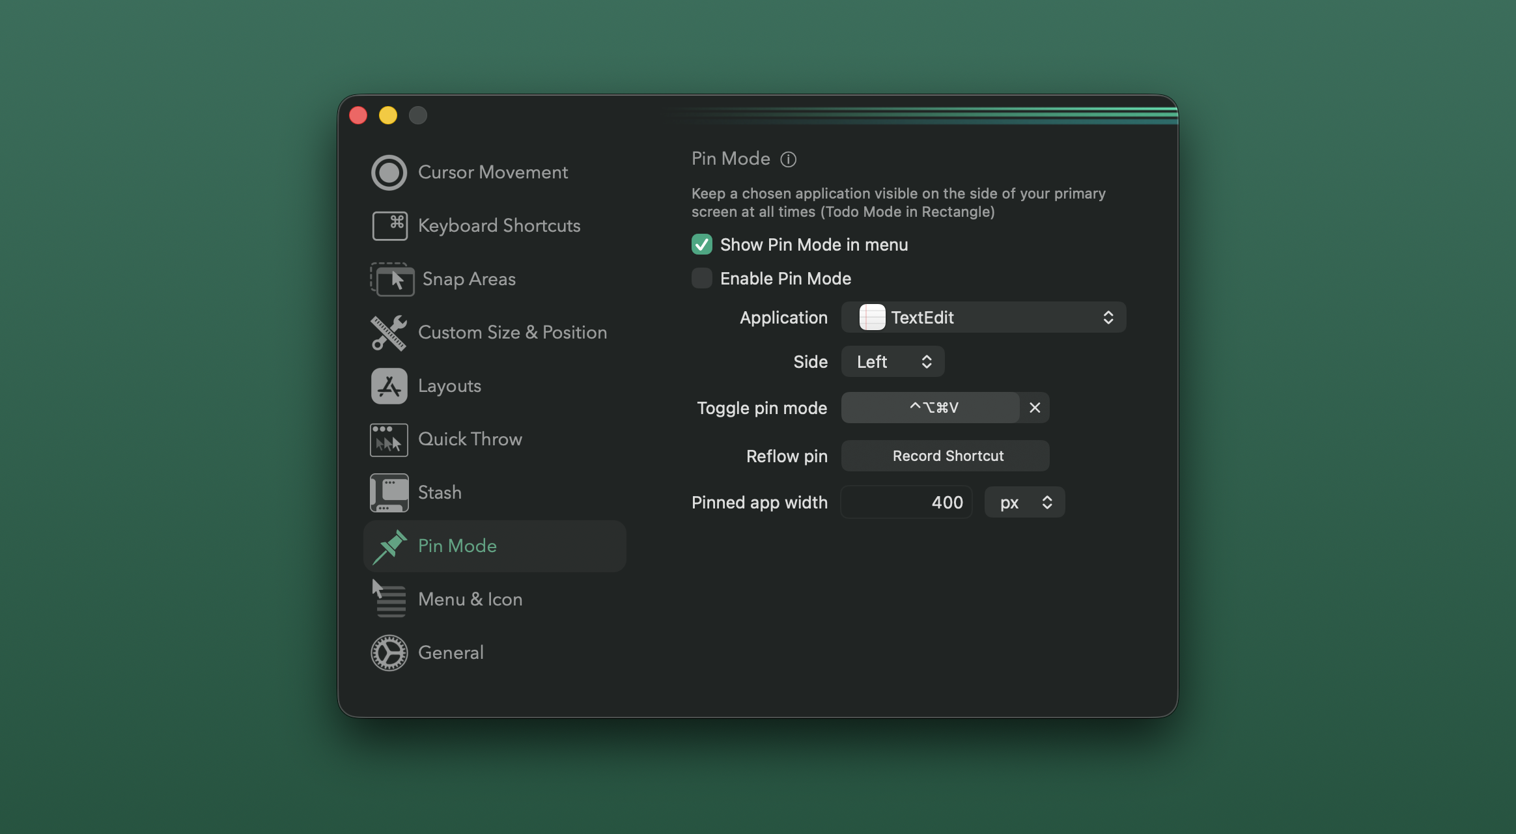Viewport: 1516px width, 834px height.
Task: Go to Cursor Movement settings
Action: click(x=495, y=173)
